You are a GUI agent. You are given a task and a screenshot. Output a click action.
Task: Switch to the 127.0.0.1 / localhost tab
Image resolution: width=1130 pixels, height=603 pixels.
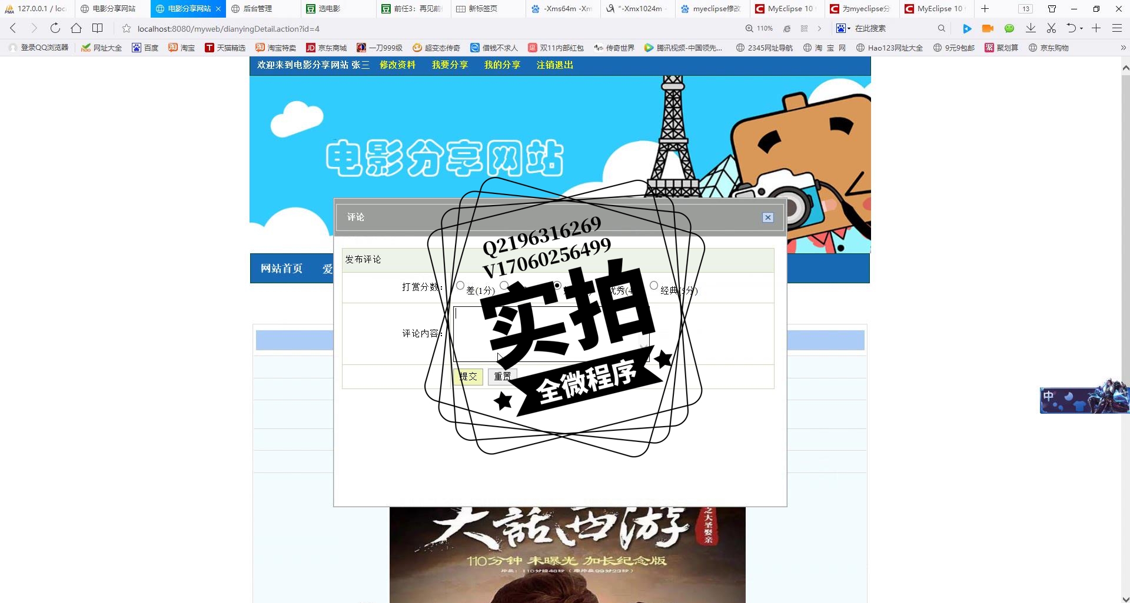coord(37,9)
